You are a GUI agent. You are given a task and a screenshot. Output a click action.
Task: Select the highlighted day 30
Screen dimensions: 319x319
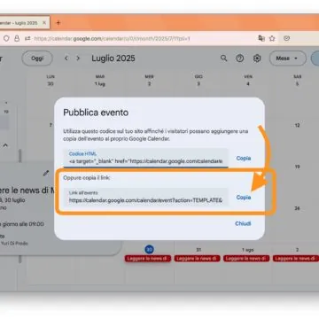coord(149,250)
